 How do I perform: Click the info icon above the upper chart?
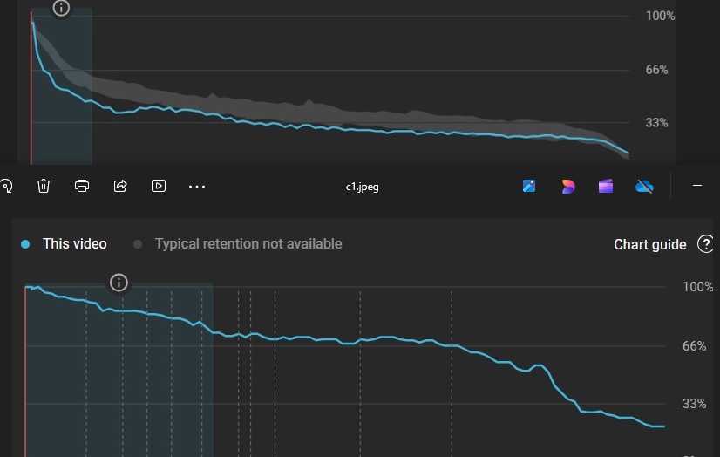pos(61,8)
